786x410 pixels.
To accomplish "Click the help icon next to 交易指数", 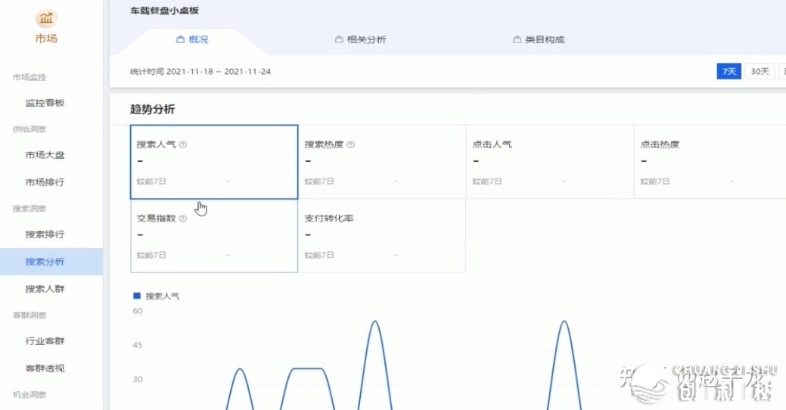I will tap(183, 219).
